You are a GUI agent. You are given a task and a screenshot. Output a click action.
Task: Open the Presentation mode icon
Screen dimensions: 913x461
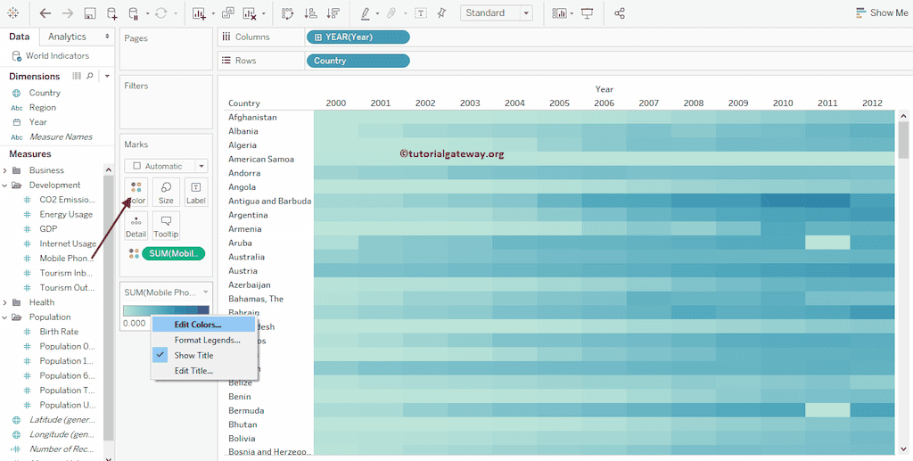click(587, 13)
